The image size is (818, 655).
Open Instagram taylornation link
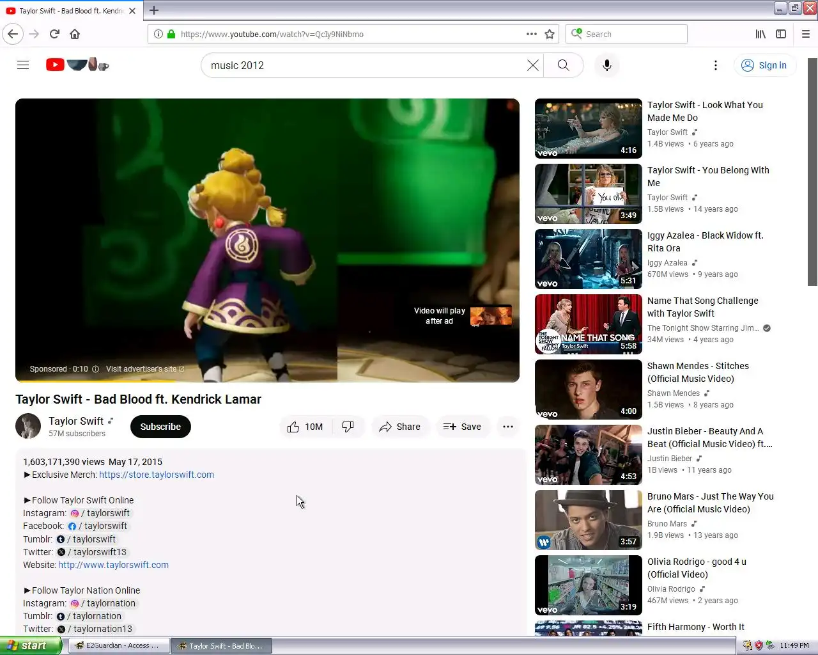pos(103,603)
